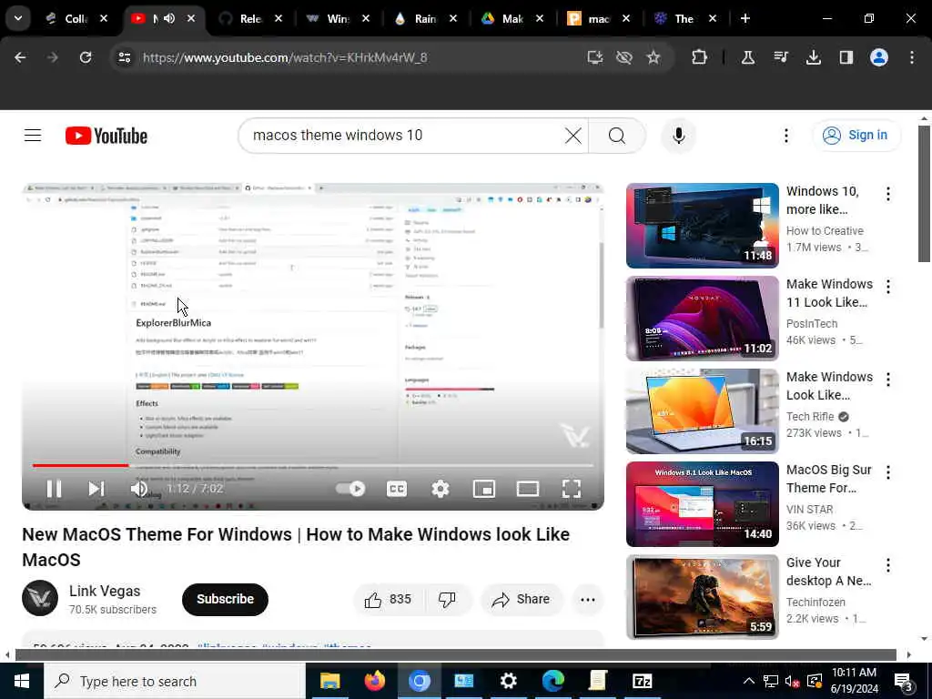Open the browser downloads icon
932x699 pixels.
(x=813, y=57)
